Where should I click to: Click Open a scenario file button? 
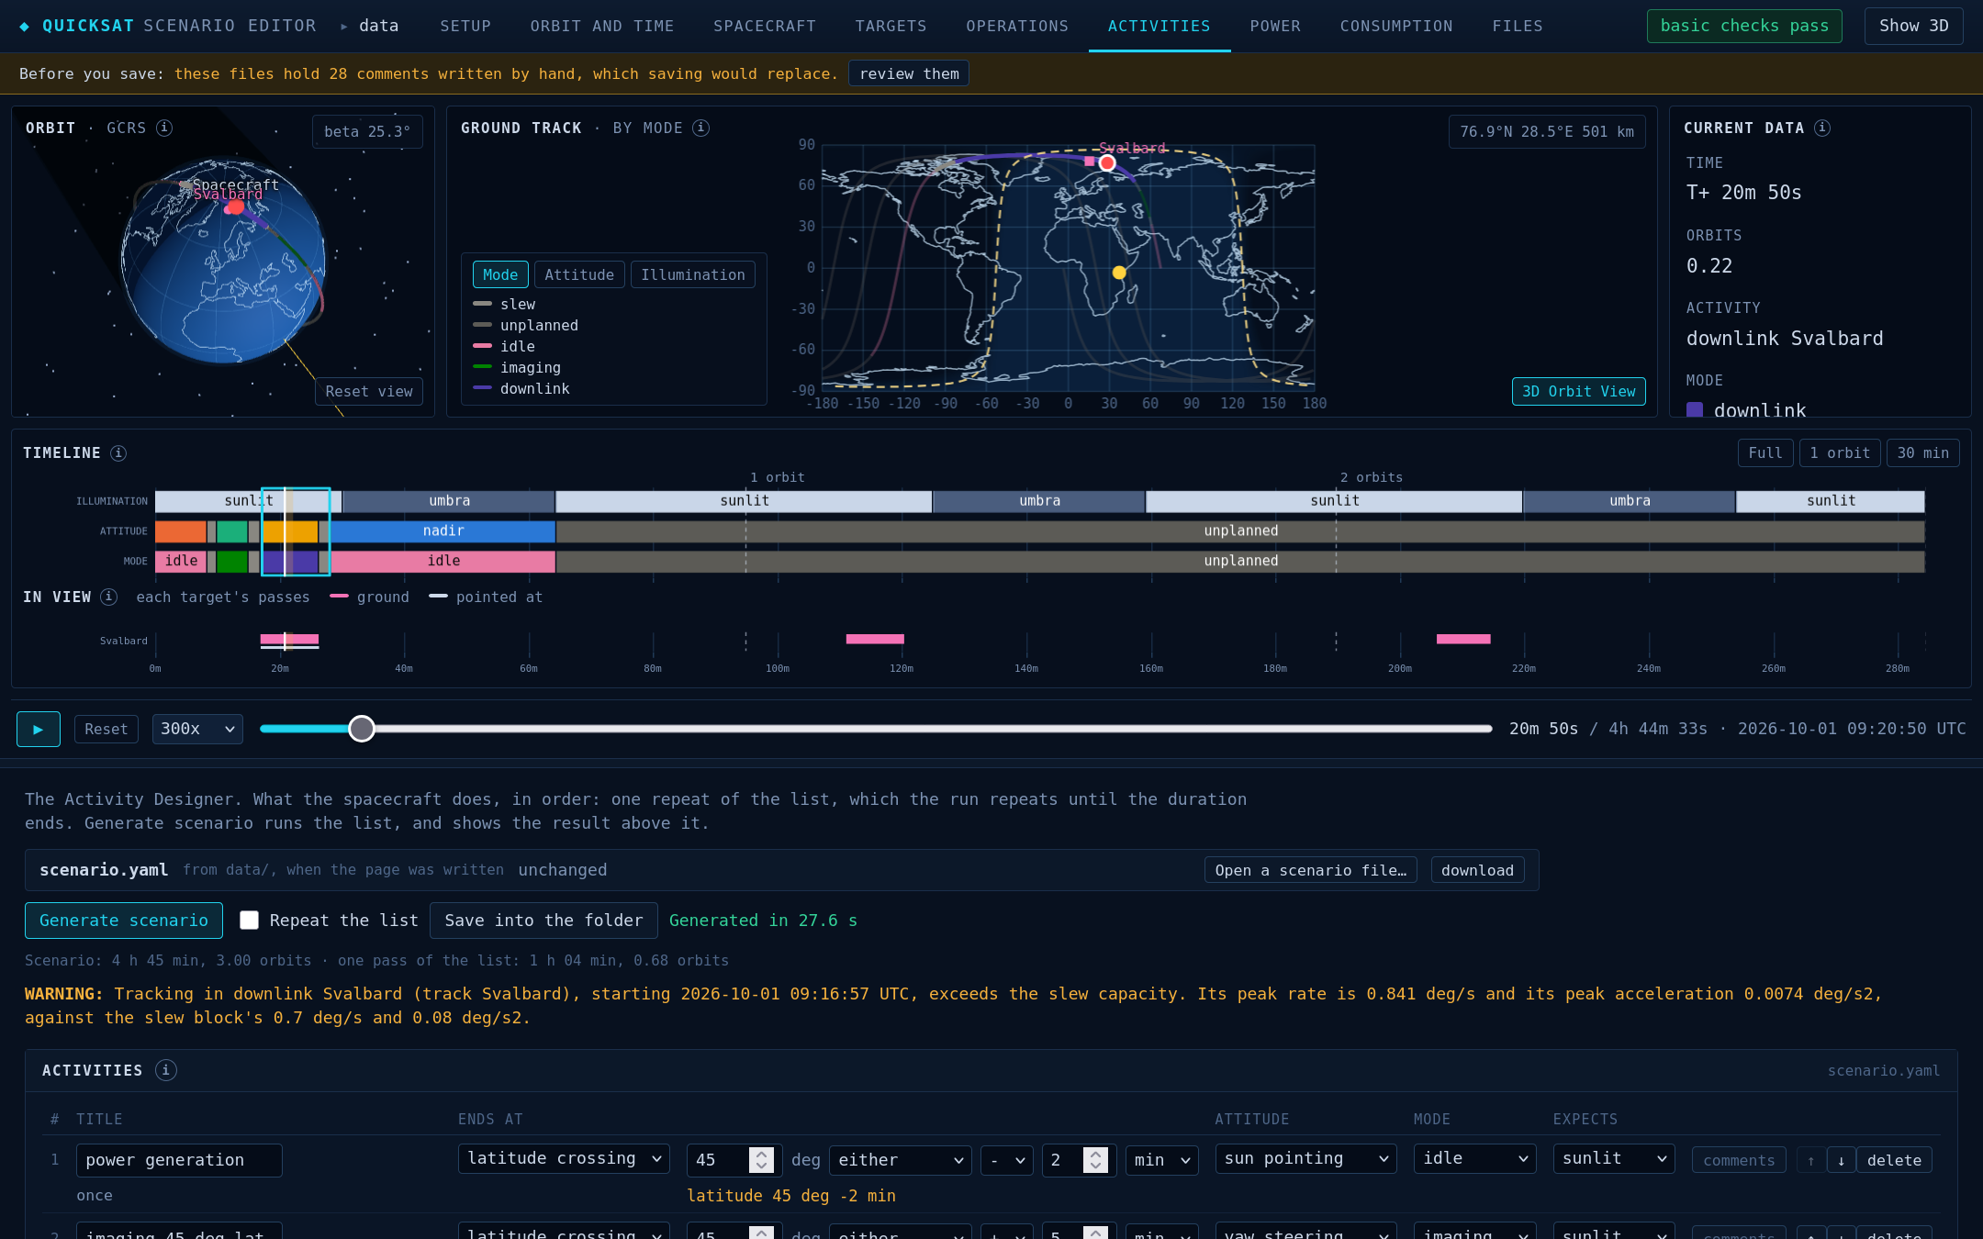[1311, 870]
